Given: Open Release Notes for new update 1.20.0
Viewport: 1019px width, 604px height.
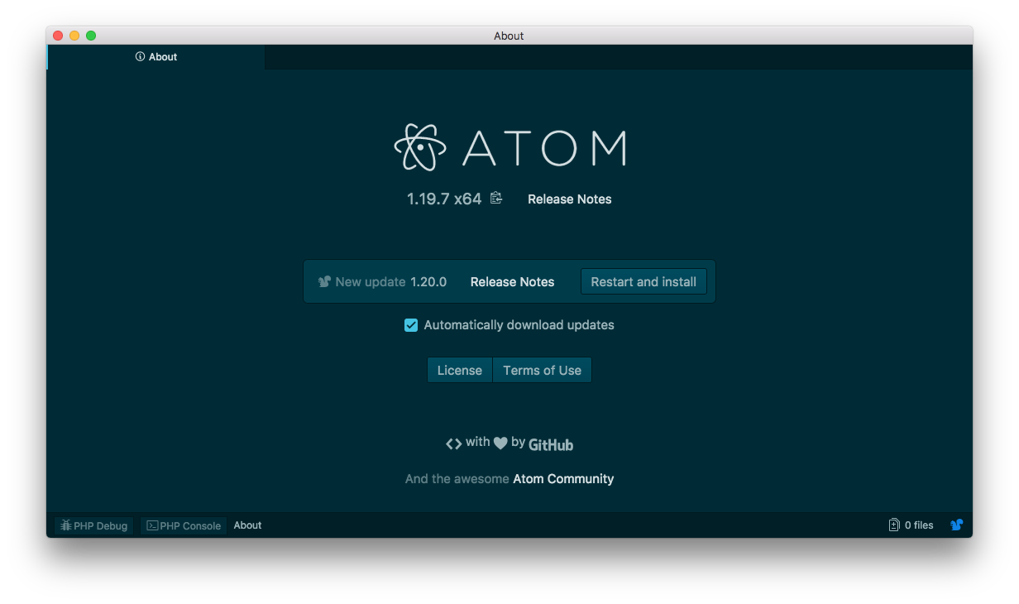Looking at the screenshot, I should (513, 282).
